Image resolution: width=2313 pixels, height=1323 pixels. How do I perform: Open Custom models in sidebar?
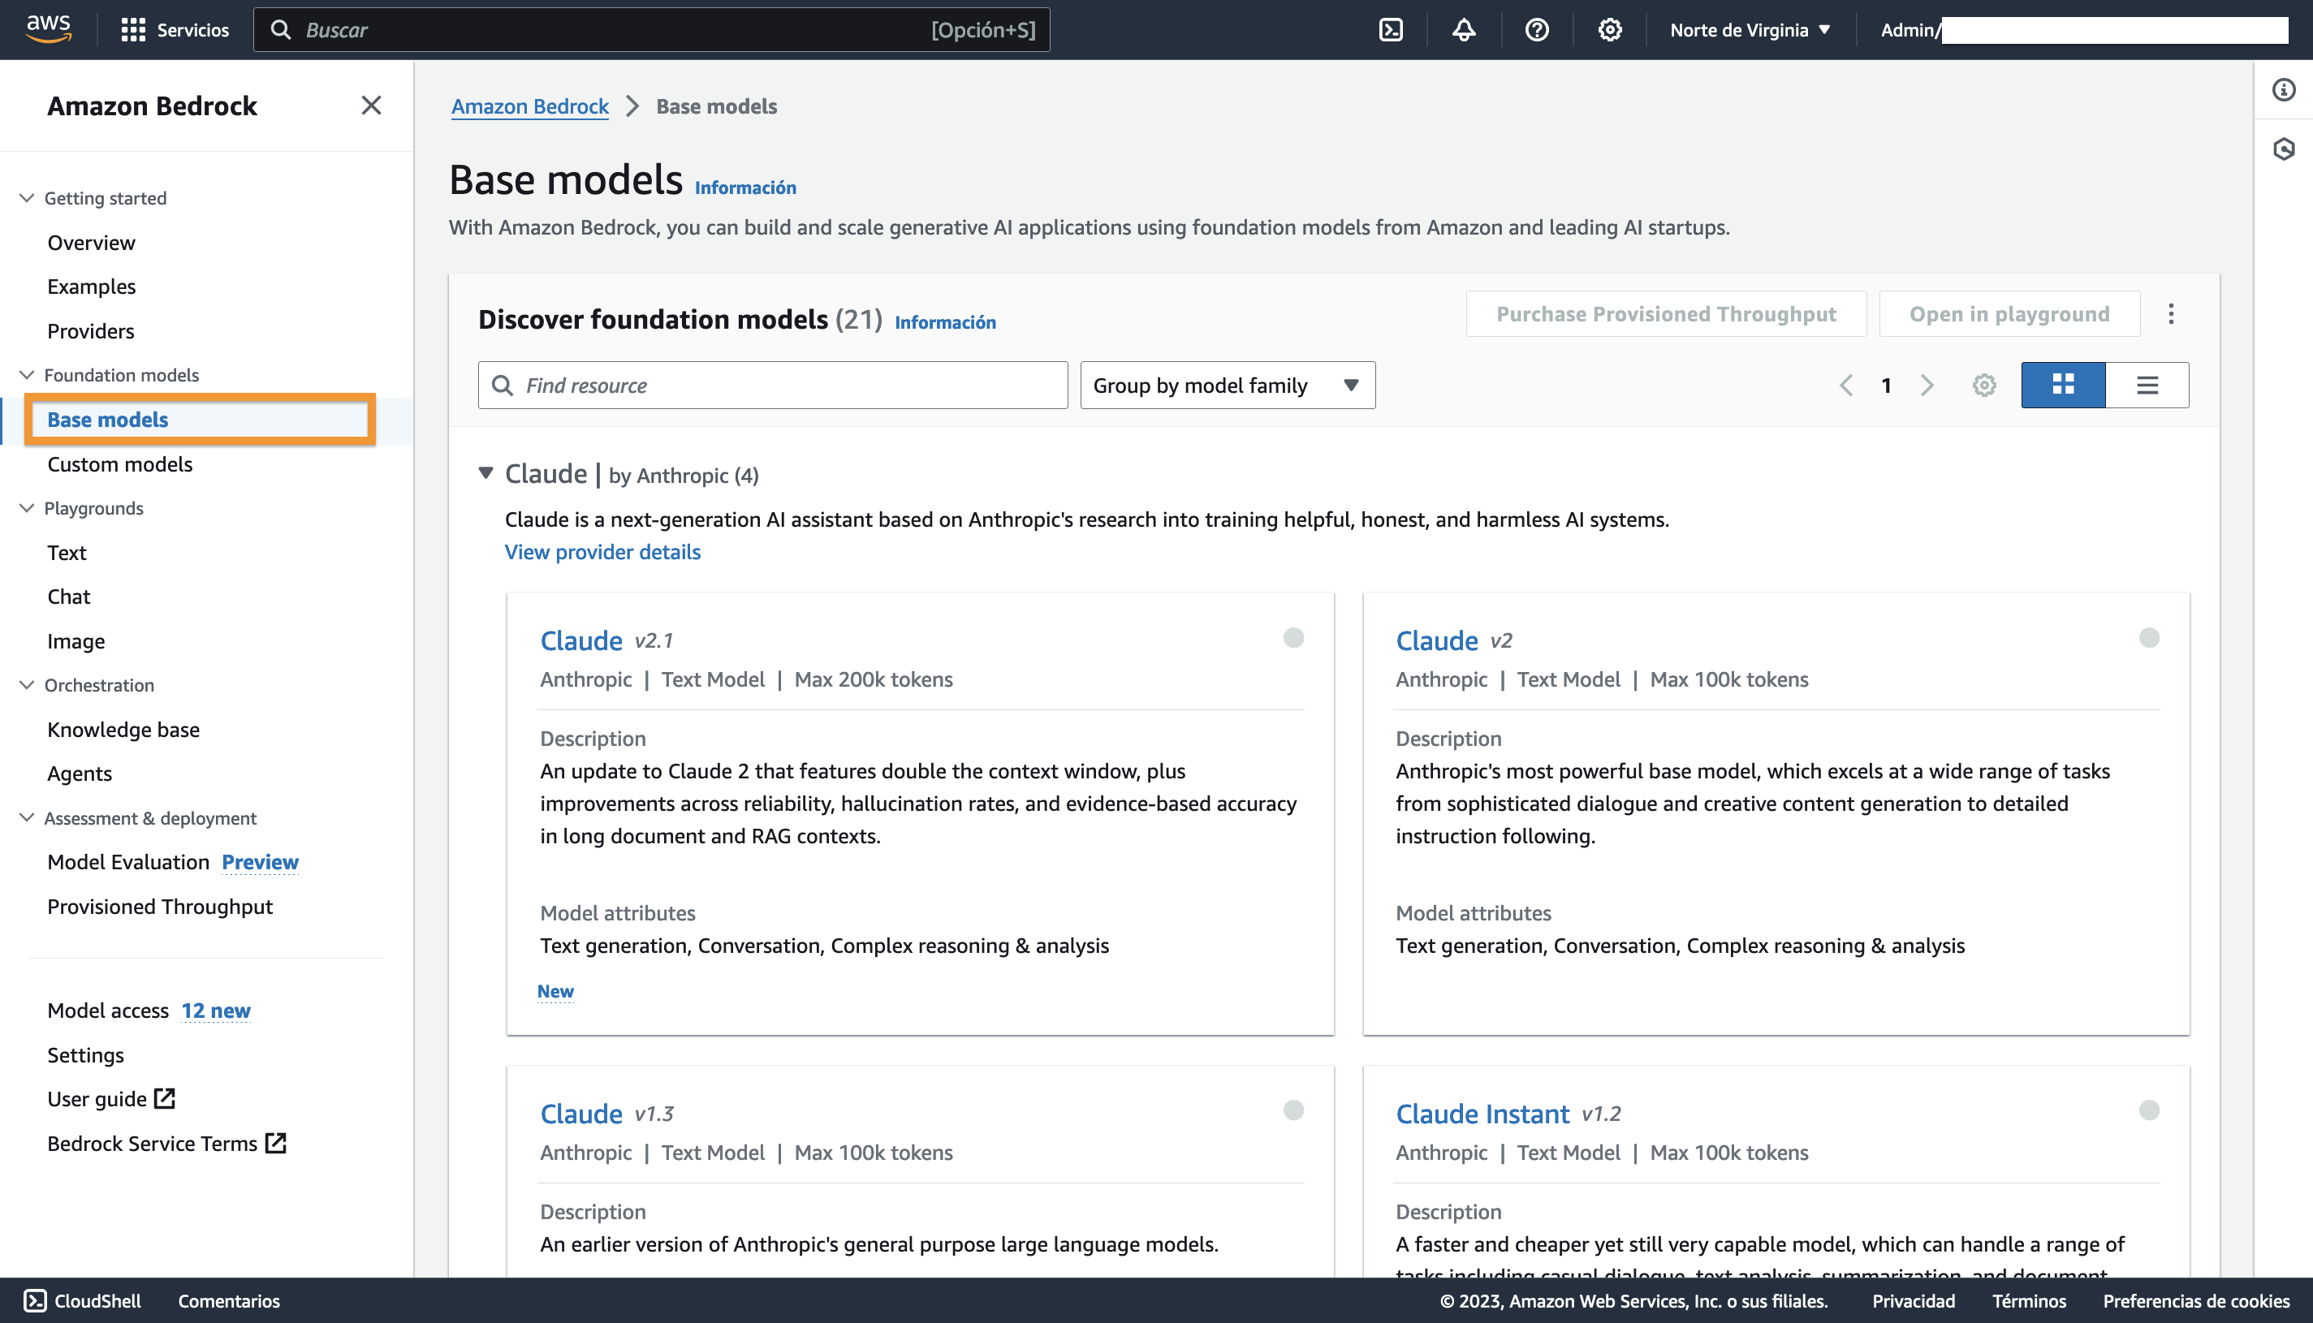[120, 464]
